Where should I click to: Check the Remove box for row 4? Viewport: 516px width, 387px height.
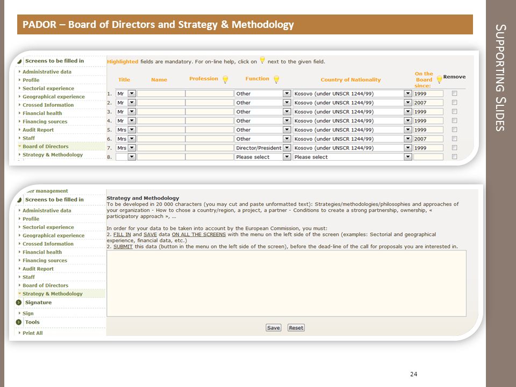coord(455,121)
